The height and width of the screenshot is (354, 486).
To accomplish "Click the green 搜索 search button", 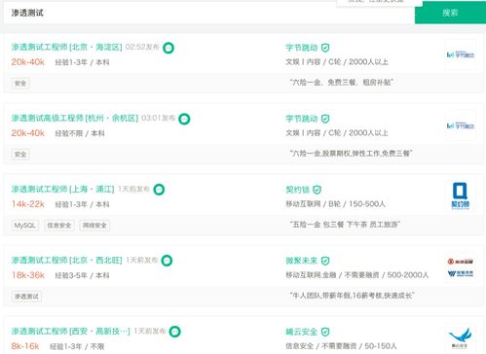I will [450, 13].
